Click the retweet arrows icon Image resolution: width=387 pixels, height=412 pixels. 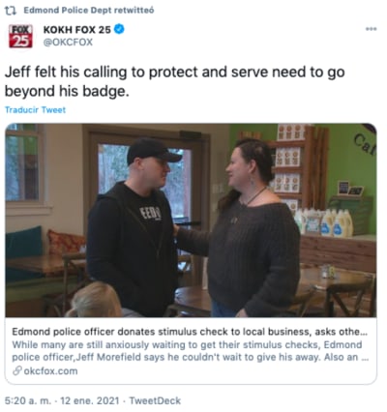pyautogui.click(x=11, y=11)
